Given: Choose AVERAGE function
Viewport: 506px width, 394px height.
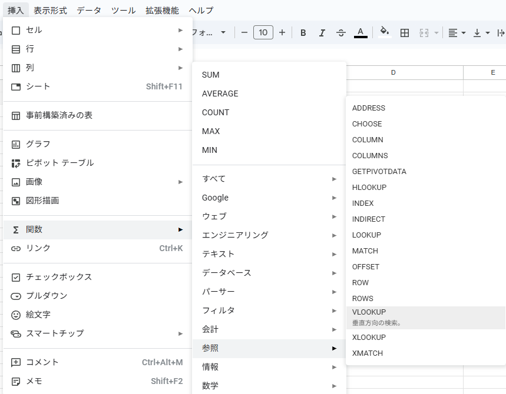Looking at the screenshot, I should 269,94.
